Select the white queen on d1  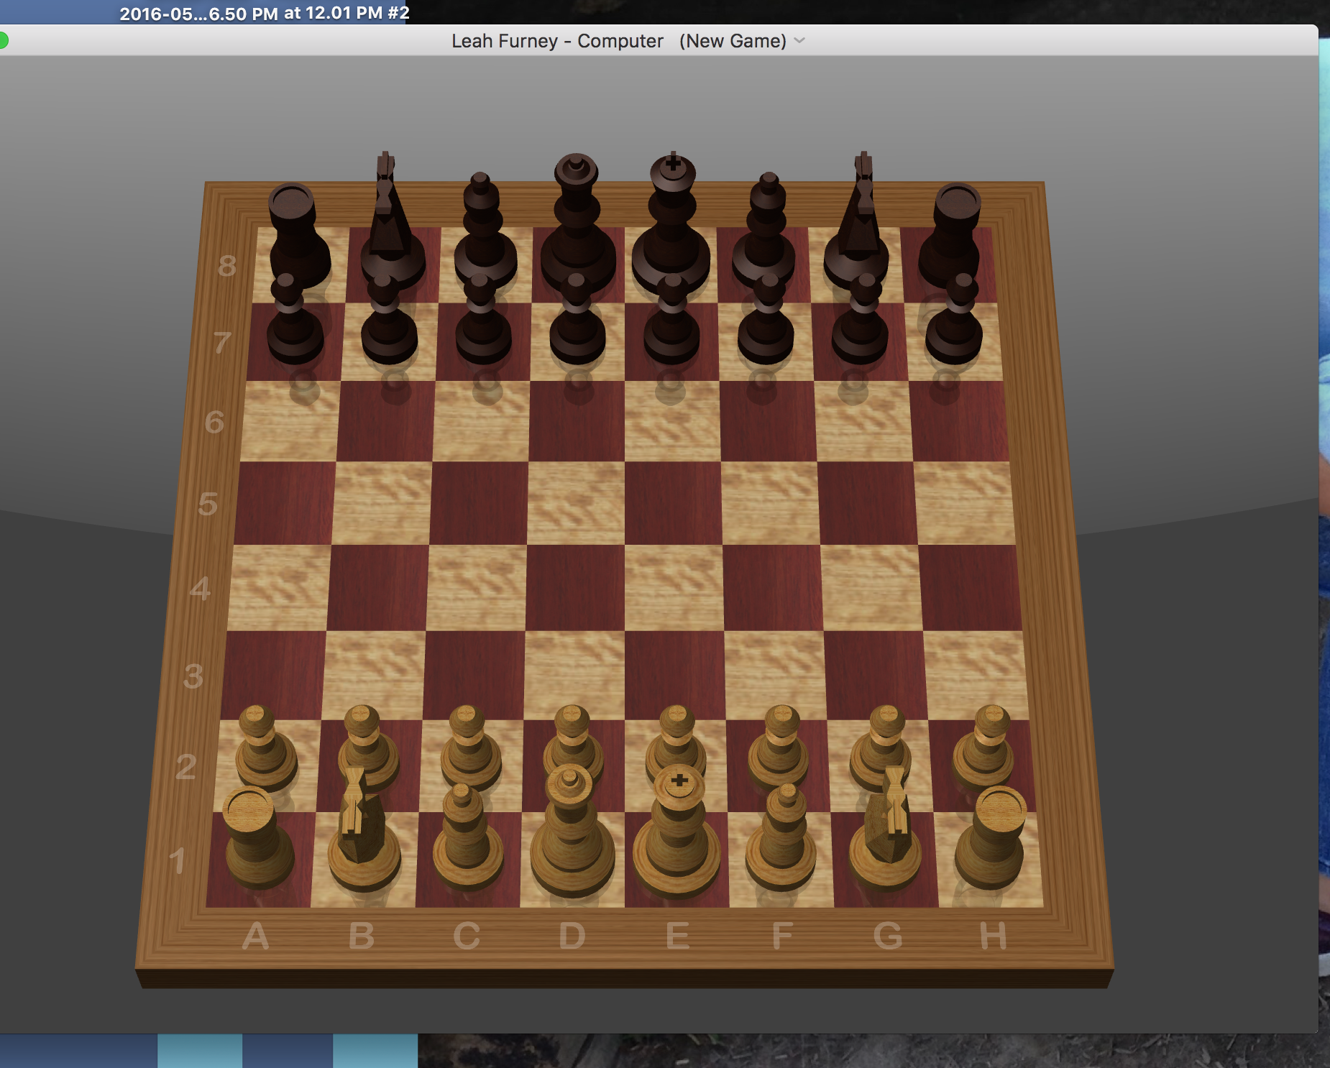coord(572,832)
